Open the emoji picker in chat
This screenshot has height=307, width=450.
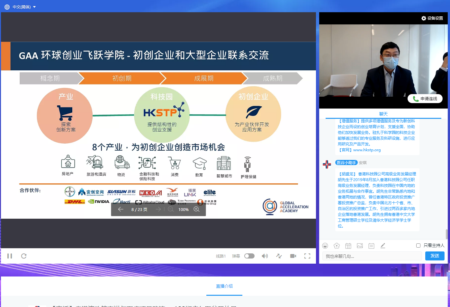pos(325,246)
